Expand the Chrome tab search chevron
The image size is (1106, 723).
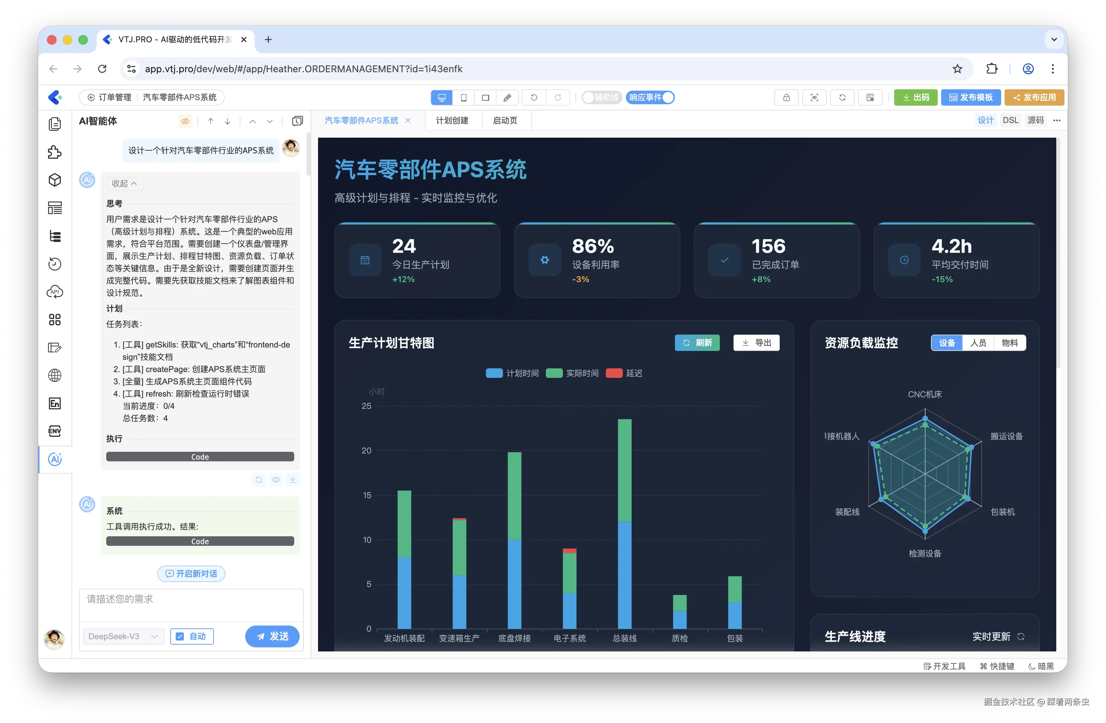[1054, 40]
